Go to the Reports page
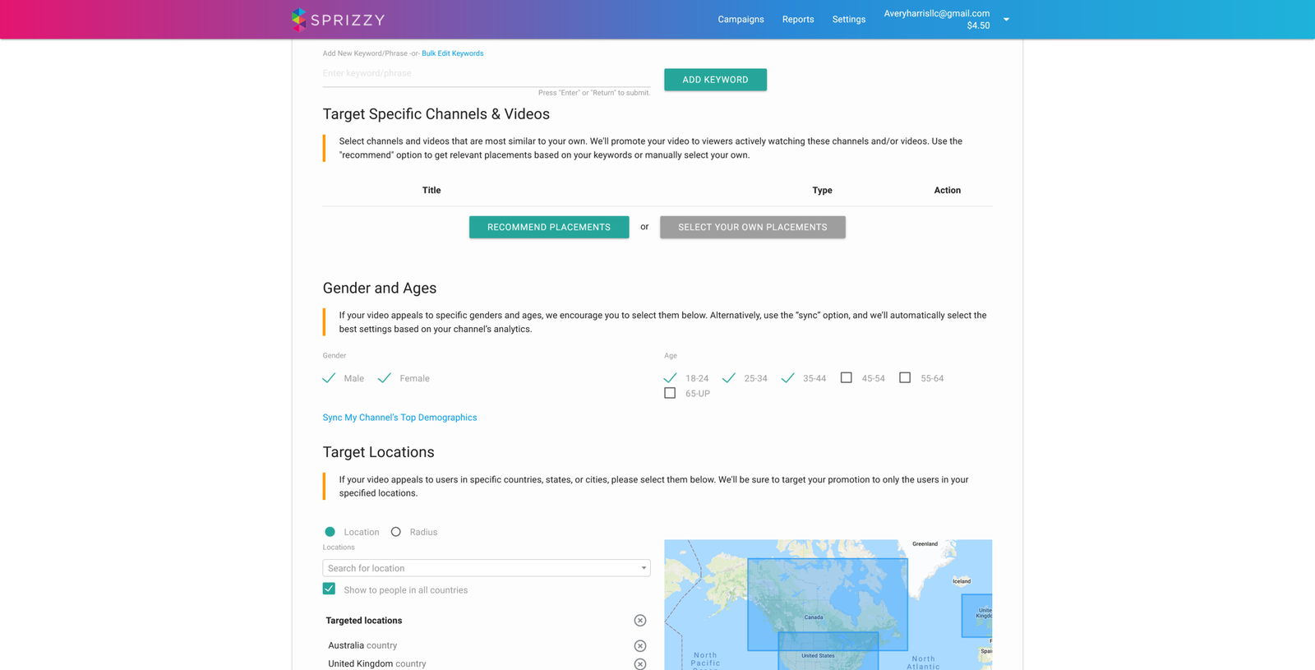 (x=797, y=20)
